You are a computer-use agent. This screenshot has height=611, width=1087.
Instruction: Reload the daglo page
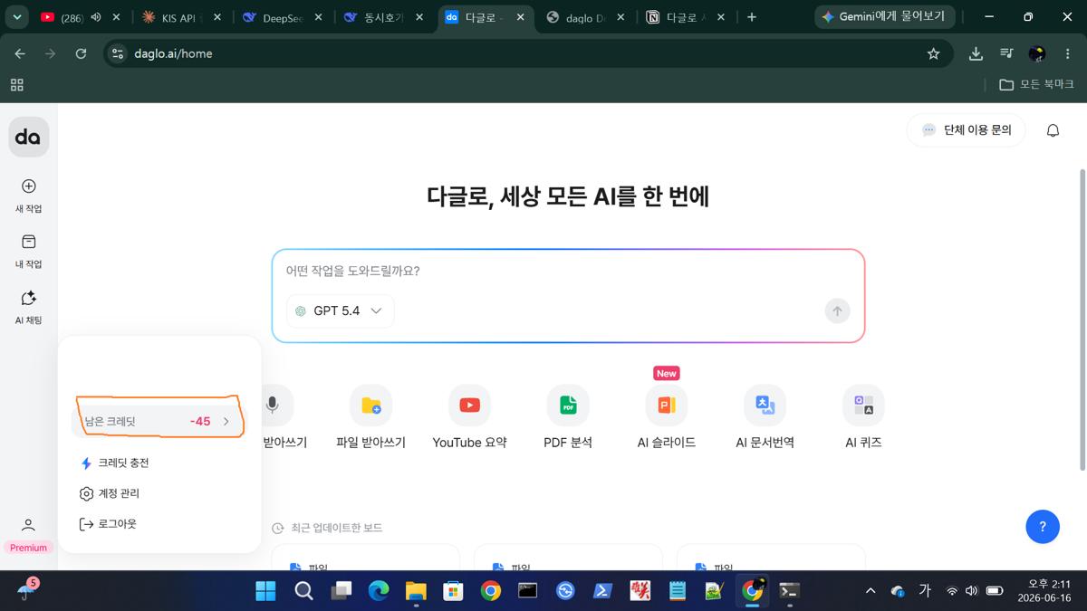pyautogui.click(x=81, y=53)
